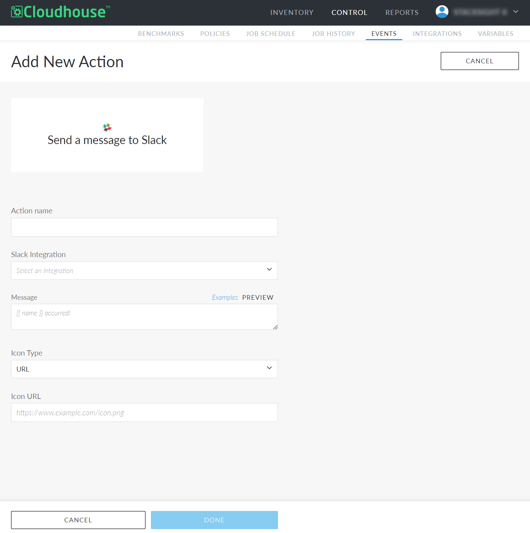Click the Slack Integration label
The image size is (530, 533).
38,254
